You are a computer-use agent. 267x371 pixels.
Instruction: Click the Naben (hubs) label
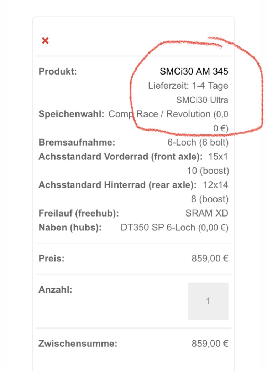pyautogui.click(x=70, y=228)
